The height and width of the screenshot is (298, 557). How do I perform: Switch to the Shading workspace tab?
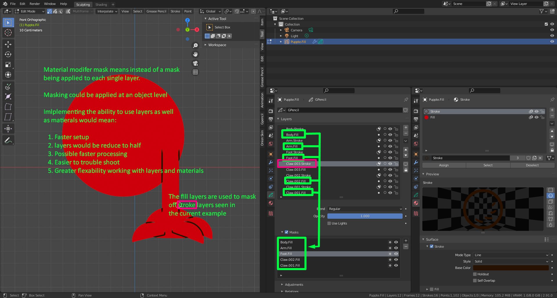[101, 5]
